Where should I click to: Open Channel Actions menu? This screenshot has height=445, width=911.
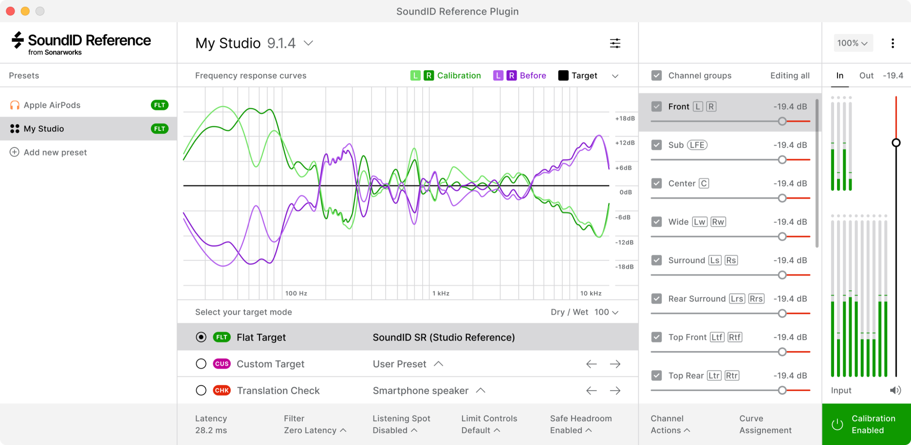[x=669, y=425]
